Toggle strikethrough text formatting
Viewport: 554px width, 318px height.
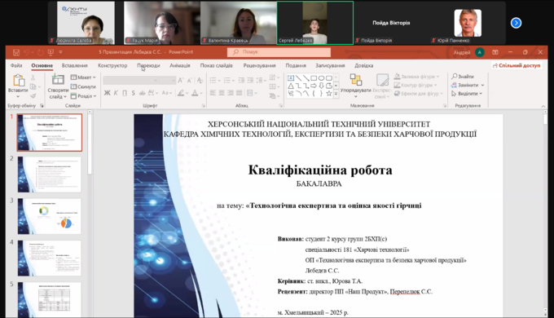tap(142, 93)
